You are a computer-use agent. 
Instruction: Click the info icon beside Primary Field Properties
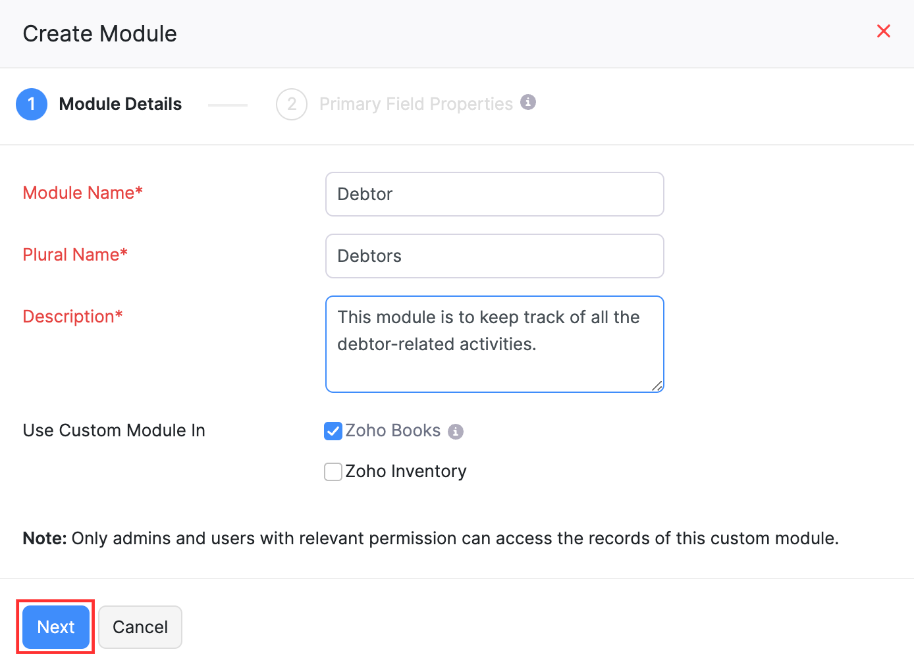[527, 102]
